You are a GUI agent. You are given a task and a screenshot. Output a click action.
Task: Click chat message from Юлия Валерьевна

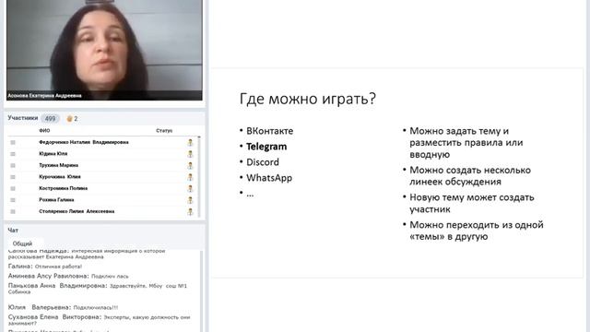pos(63,307)
